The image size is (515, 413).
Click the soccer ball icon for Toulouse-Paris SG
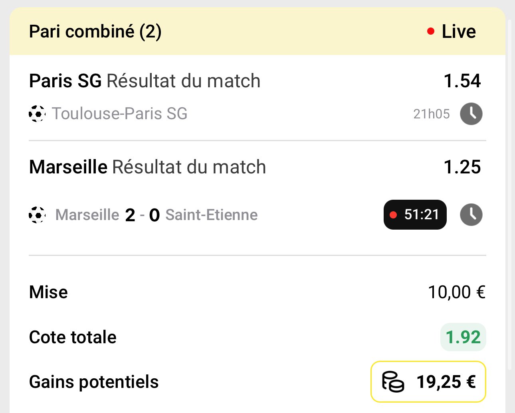(37, 114)
